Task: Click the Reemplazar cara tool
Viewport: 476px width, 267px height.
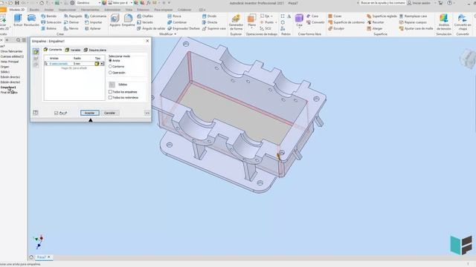Action: click(413, 16)
